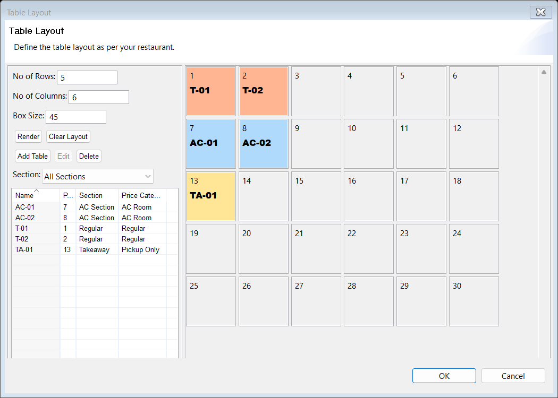Select the AC-02 row in the table list
The width and height of the screenshot is (558, 398).
click(95, 218)
